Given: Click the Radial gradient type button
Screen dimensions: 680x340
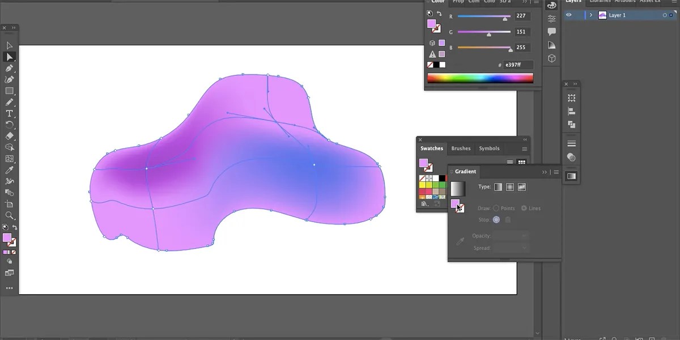Looking at the screenshot, I should coord(509,186).
